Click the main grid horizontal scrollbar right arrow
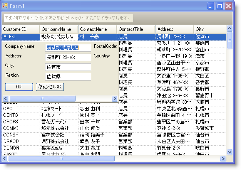The image size is (241, 170). (224, 158)
